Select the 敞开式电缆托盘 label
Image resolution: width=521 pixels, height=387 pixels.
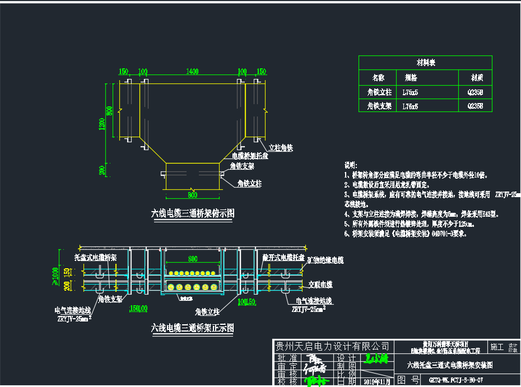click(283, 258)
